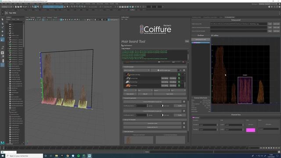Click the fourth orange texture map icon
The image size is (281, 158).
coord(128,86)
